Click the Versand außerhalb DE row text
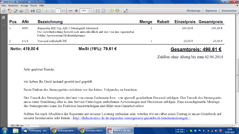 [x=52, y=41]
